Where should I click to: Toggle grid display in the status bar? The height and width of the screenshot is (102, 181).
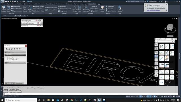coord(132,96)
